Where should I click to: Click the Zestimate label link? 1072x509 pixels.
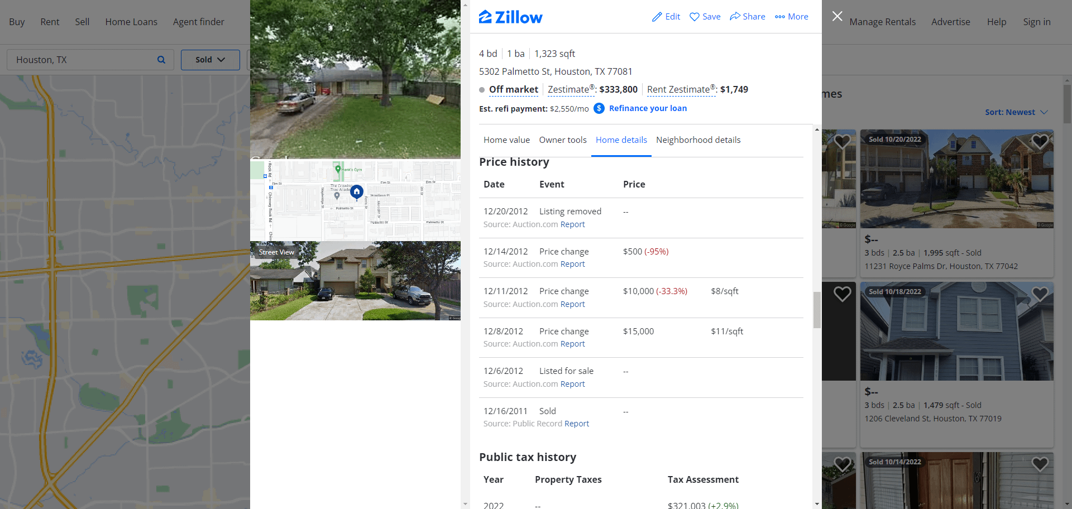click(571, 89)
